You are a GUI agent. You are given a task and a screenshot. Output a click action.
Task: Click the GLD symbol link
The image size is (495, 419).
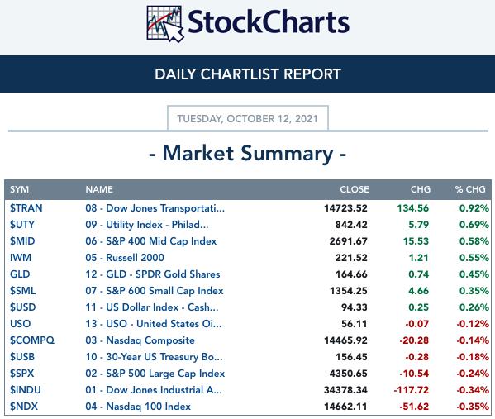tap(20, 274)
